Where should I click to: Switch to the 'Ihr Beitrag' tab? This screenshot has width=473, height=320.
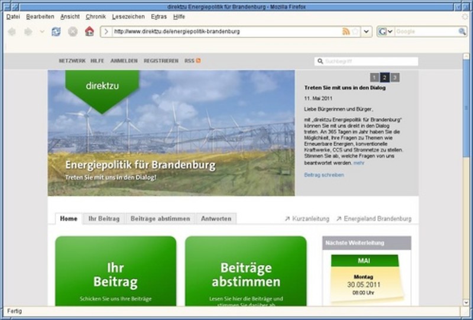pos(104,219)
